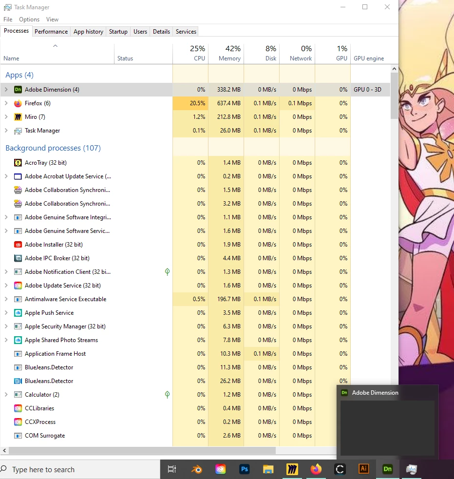
Task: Open Photoshop from the taskbar
Action: (x=245, y=469)
